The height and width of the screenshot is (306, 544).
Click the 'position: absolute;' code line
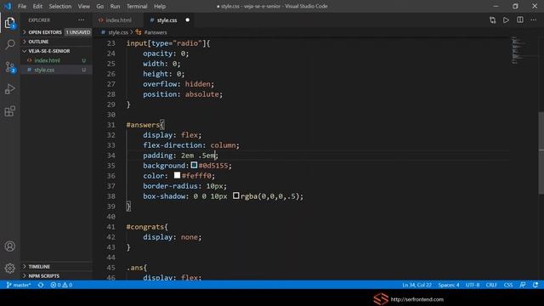[183, 94]
